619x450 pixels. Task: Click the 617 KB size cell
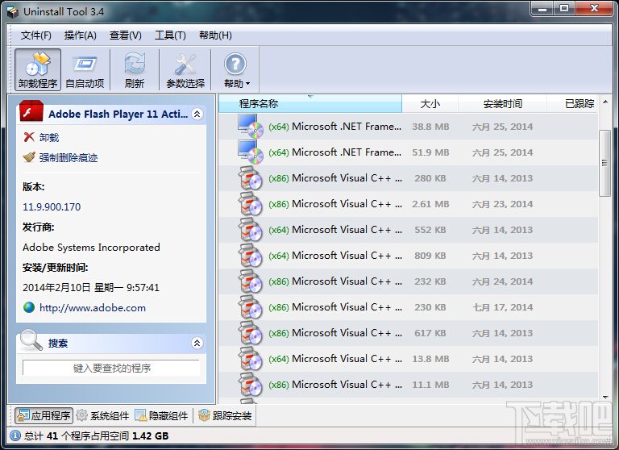[430, 333]
